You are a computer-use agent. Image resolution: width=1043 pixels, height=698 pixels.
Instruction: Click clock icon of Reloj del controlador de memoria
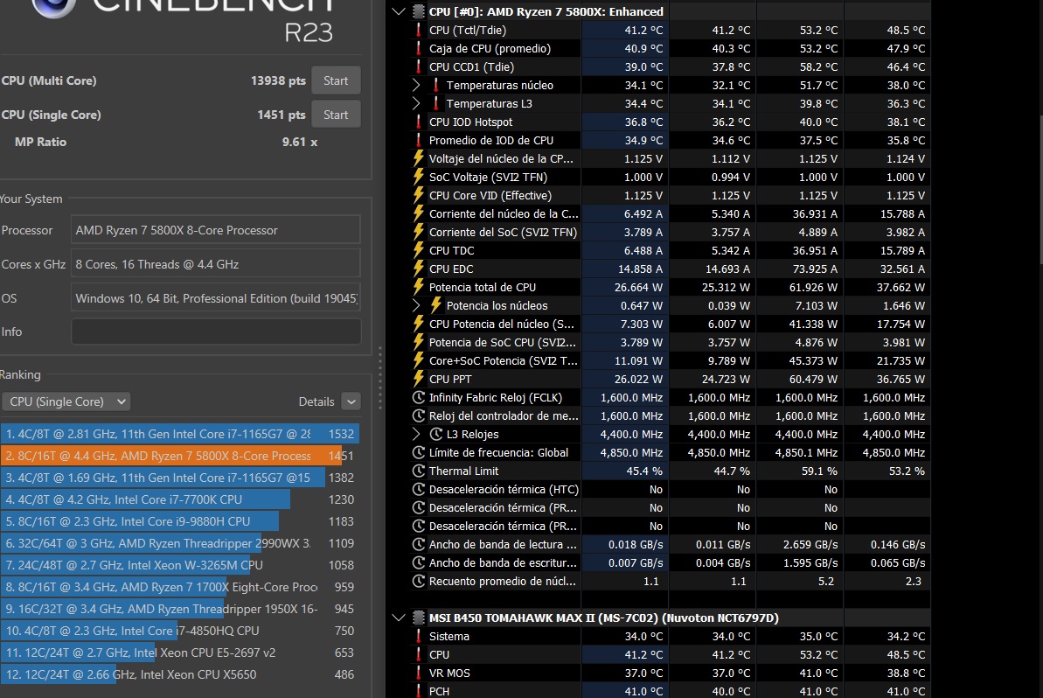(419, 415)
